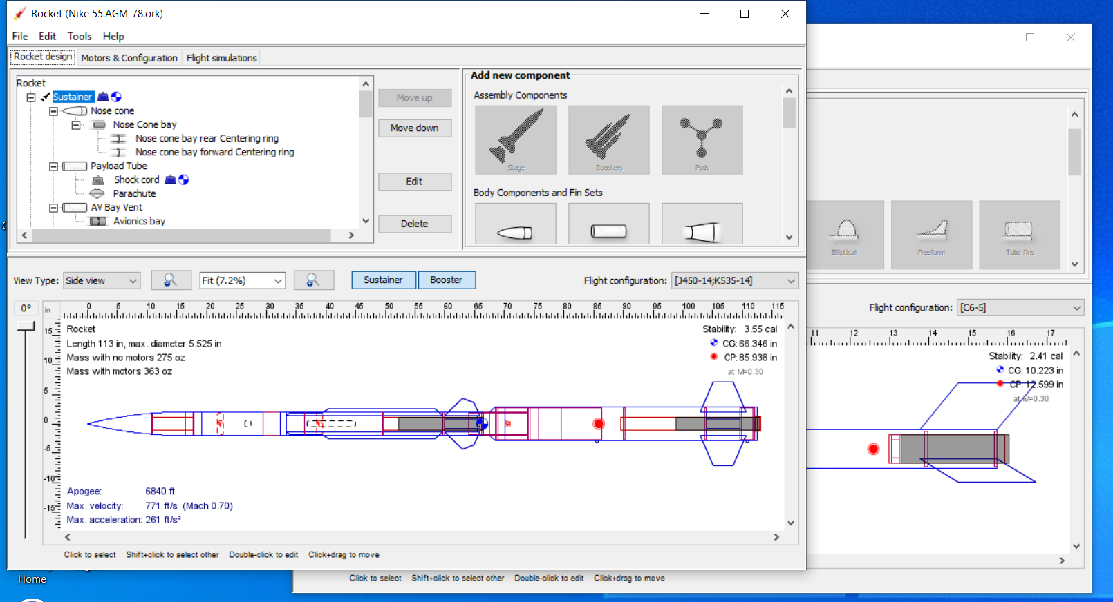Toggle the Sustainer stage button
Screen dimensions: 1113x602
click(384, 280)
